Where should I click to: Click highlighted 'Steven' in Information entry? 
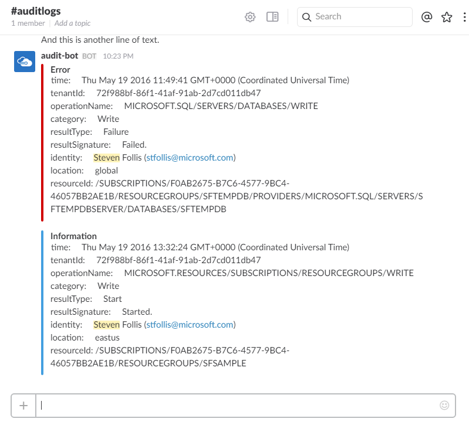click(106, 324)
